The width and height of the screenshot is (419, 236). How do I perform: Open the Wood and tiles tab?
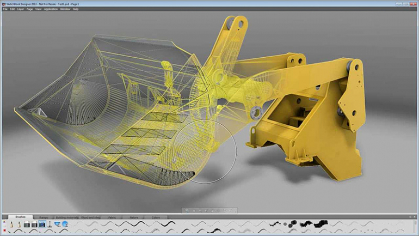pos(90,217)
